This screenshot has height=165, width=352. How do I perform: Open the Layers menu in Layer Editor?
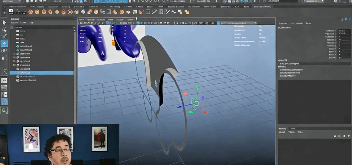coord(283,132)
